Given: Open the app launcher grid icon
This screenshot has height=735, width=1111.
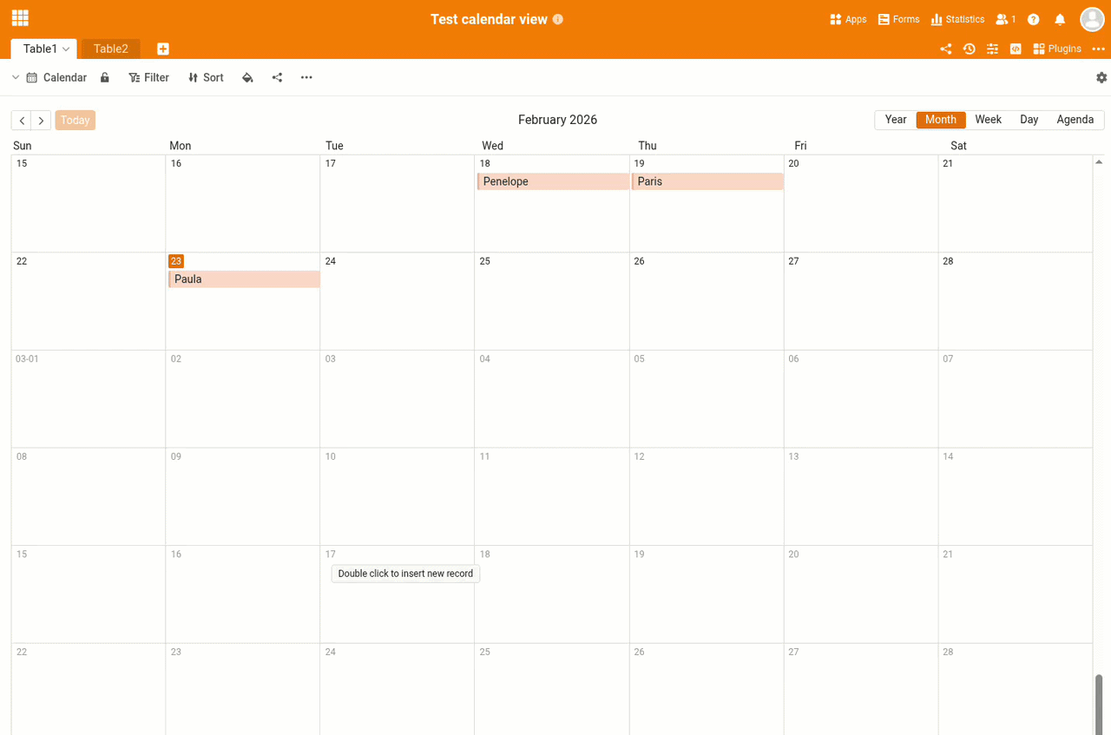Looking at the screenshot, I should tap(20, 18).
